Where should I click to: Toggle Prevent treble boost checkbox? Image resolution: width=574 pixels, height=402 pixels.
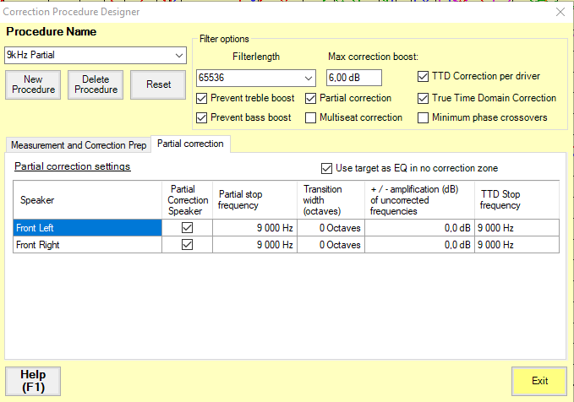[x=202, y=98]
